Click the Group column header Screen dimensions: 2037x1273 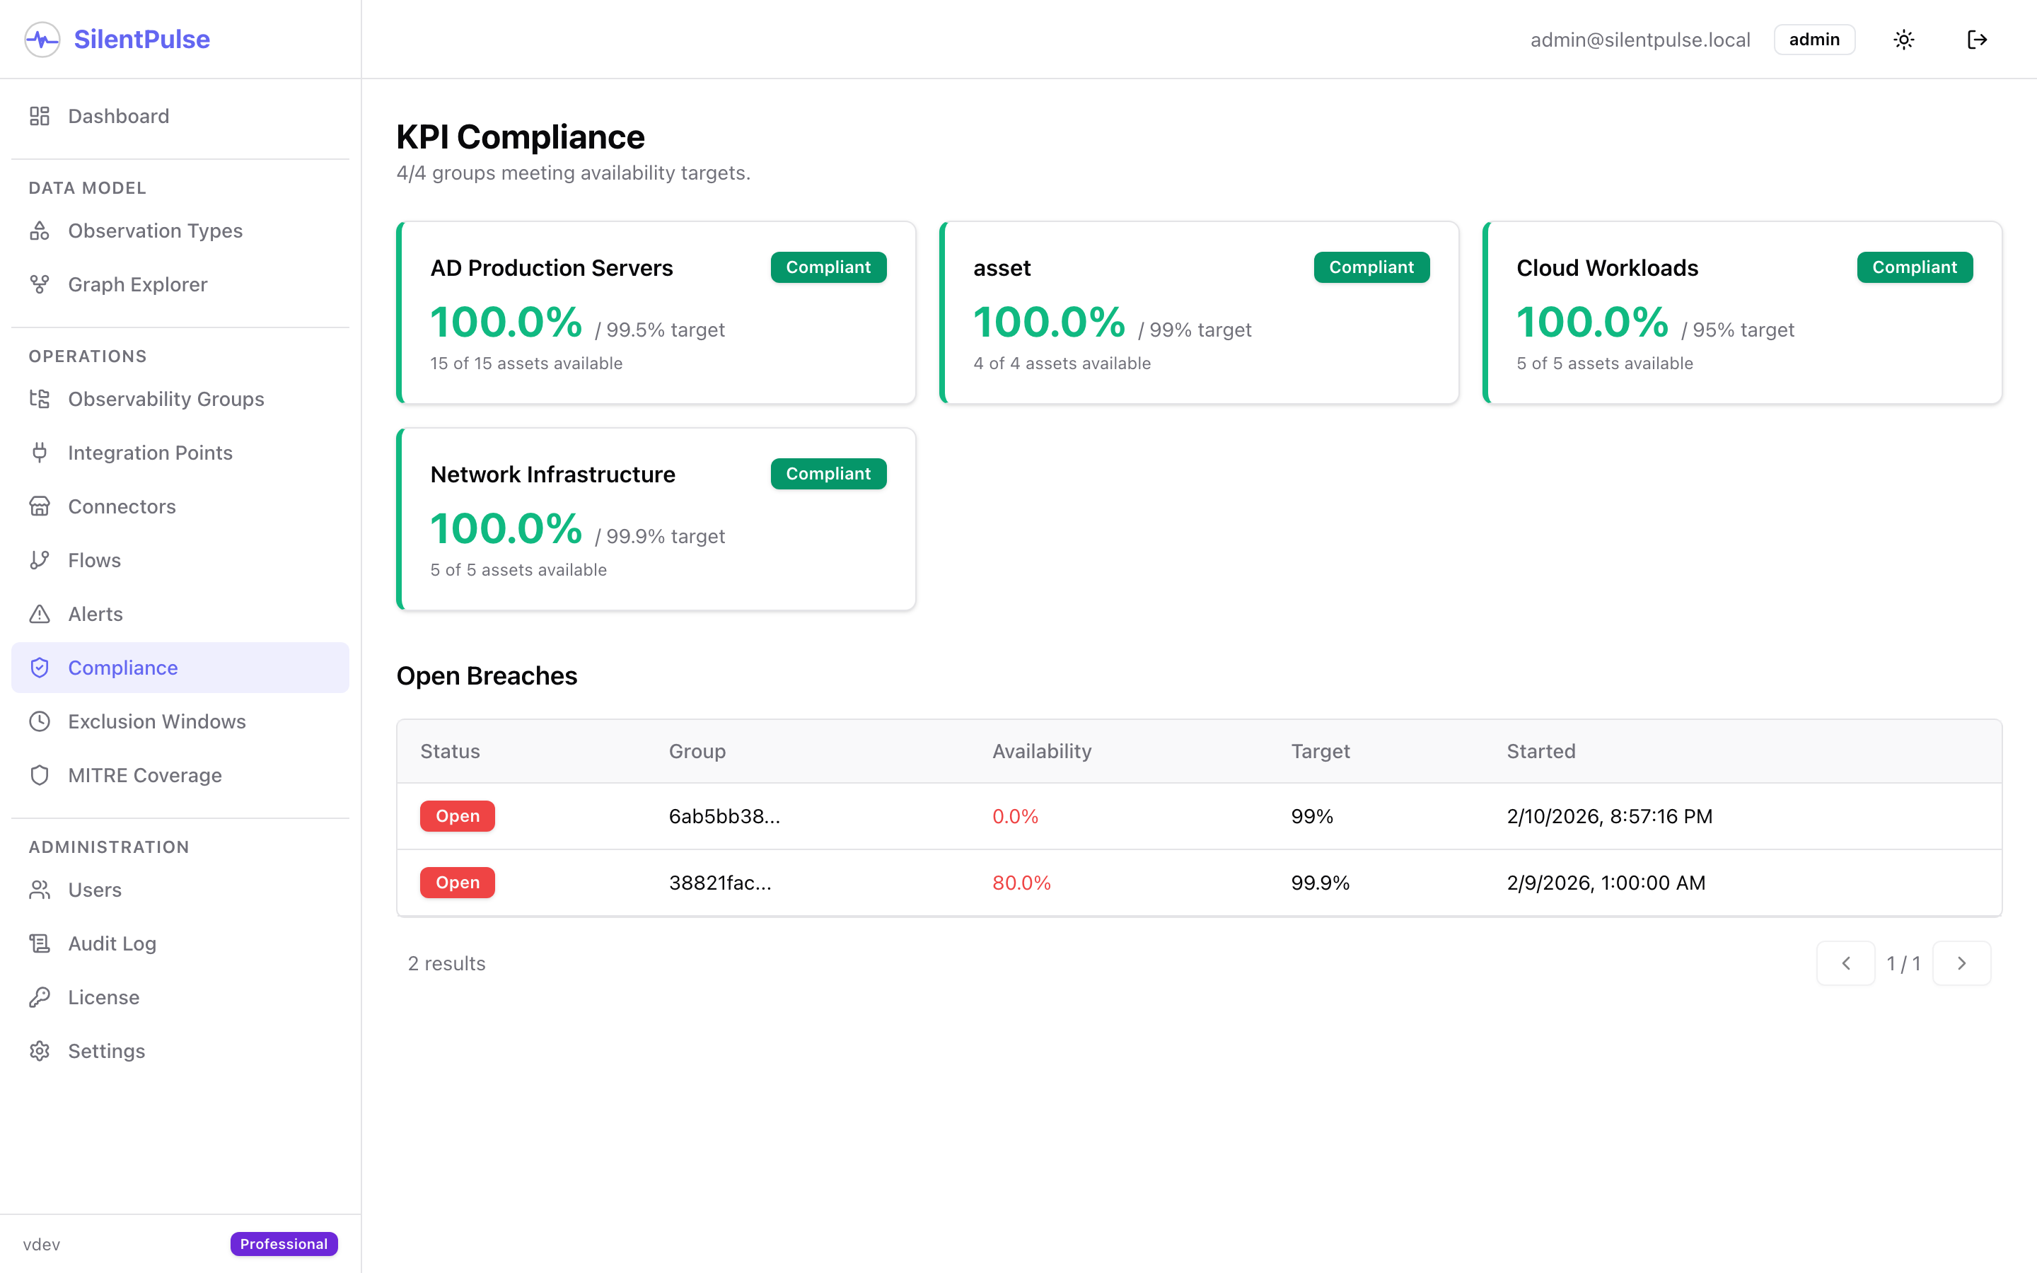click(x=697, y=751)
